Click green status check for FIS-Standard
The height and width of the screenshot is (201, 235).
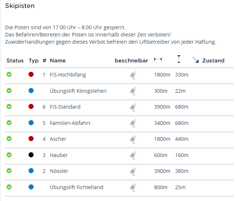pos(9,107)
